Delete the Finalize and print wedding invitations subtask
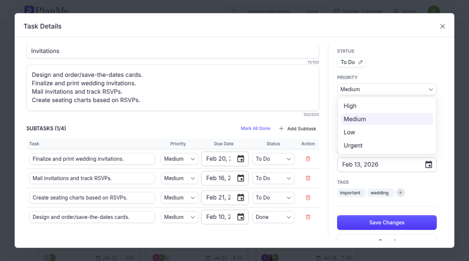 308,159
